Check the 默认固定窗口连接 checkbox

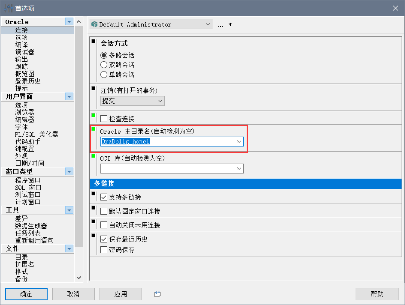[104, 211]
